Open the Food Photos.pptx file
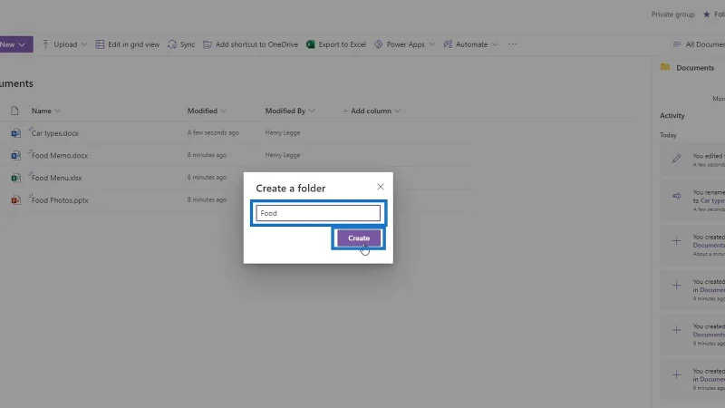The image size is (725, 408). click(x=60, y=200)
